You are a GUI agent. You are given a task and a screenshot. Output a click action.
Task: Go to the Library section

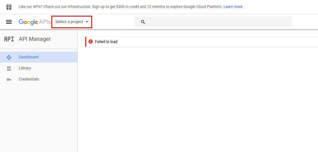(x=39, y=68)
